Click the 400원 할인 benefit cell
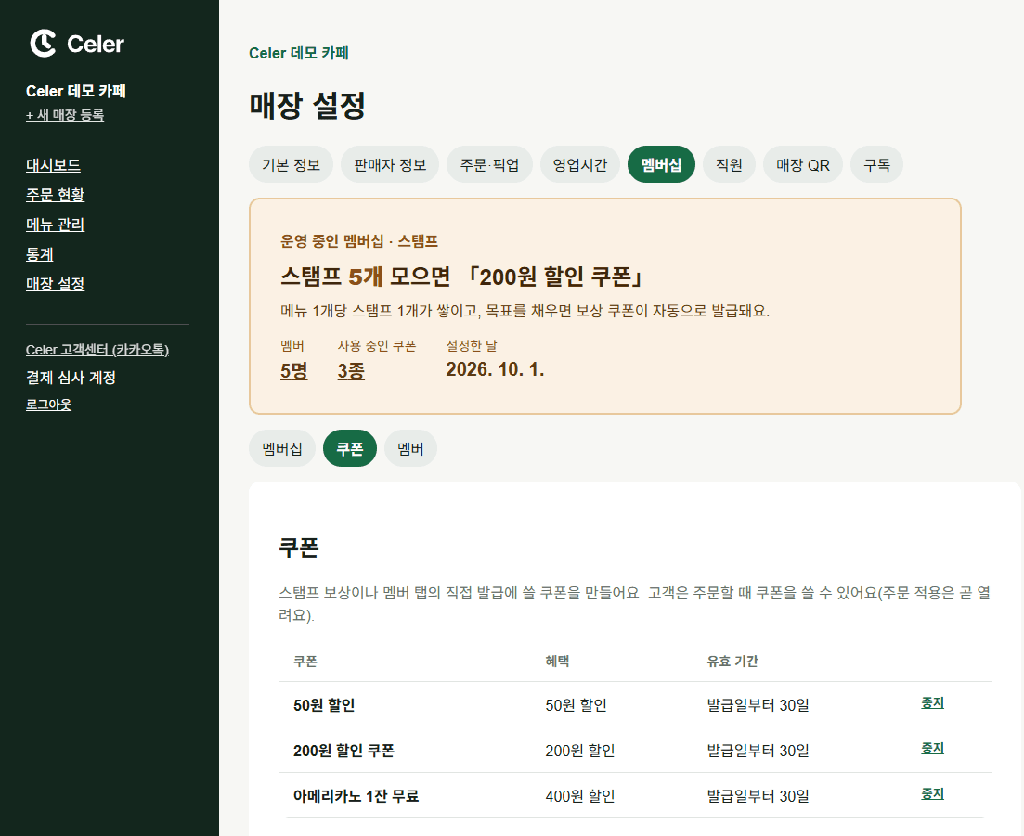Image resolution: width=1024 pixels, height=836 pixels. pyautogui.click(x=580, y=796)
